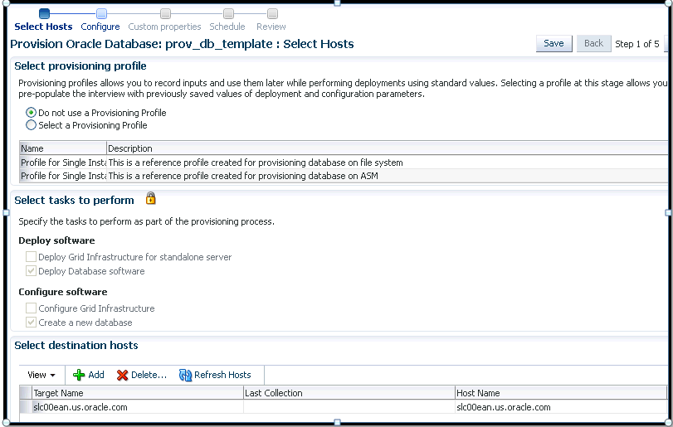Choose Select a Provisioning Profile radio
The image size is (673, 427).
coord(31,125)
